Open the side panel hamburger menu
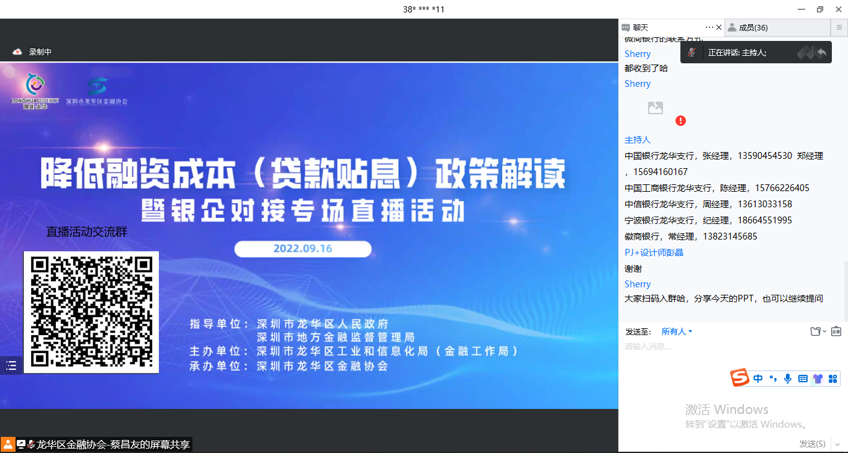Screen dimensions: 848x453 pyautogui.click(x=839, y=27)
